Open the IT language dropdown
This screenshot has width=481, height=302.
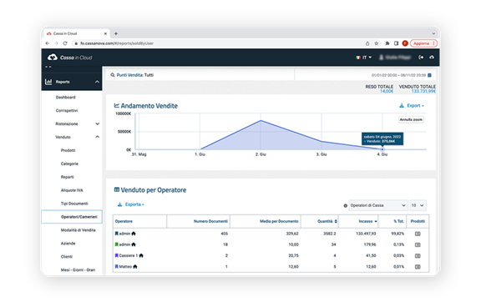364,58
